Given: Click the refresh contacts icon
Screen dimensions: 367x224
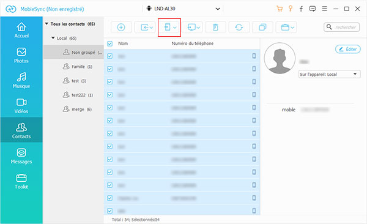Looking at the screenshot, I should click(x=239, y=27).
